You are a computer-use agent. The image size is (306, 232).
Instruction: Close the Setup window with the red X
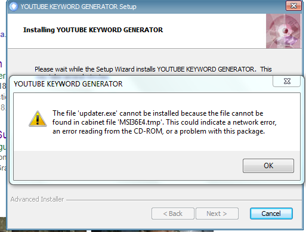click(x=293, y=6)
